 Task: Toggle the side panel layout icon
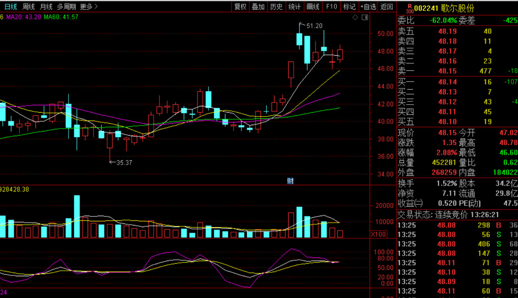pos(365,17)
